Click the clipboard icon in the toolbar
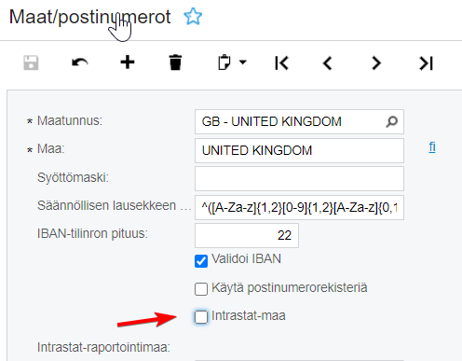Screen dimensions: 462x361 click(224, 62)
